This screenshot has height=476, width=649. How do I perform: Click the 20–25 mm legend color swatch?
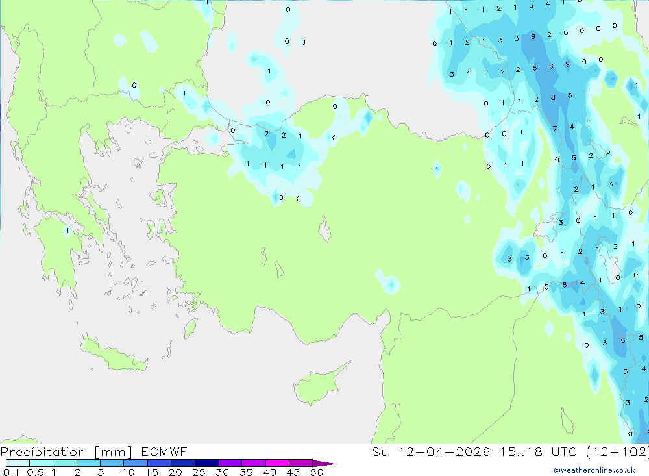tap(183, 463)
